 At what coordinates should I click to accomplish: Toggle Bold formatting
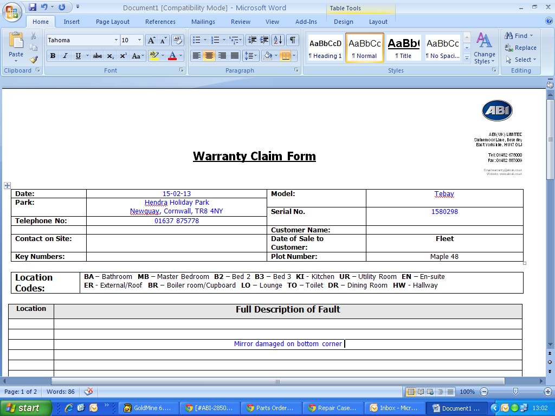[53, 56]
